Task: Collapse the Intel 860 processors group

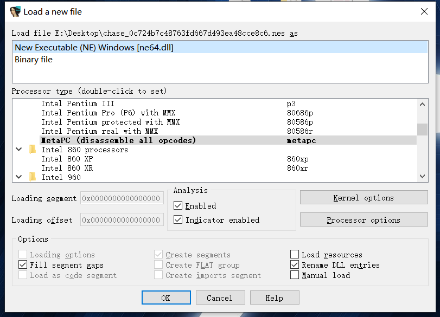Action: coord(19,150)
